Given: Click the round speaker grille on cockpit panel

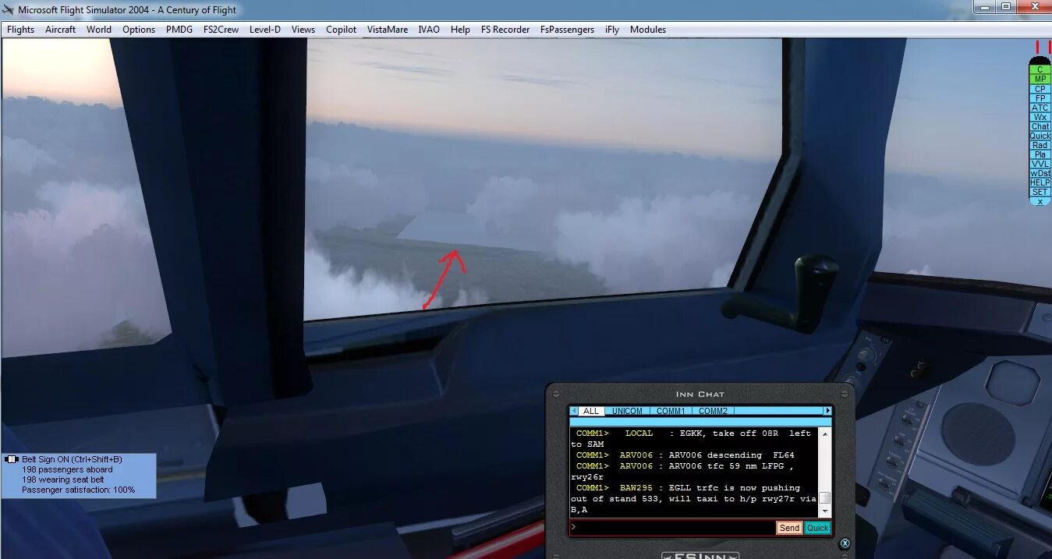Looking at the screenshot, I should [978, 434].
